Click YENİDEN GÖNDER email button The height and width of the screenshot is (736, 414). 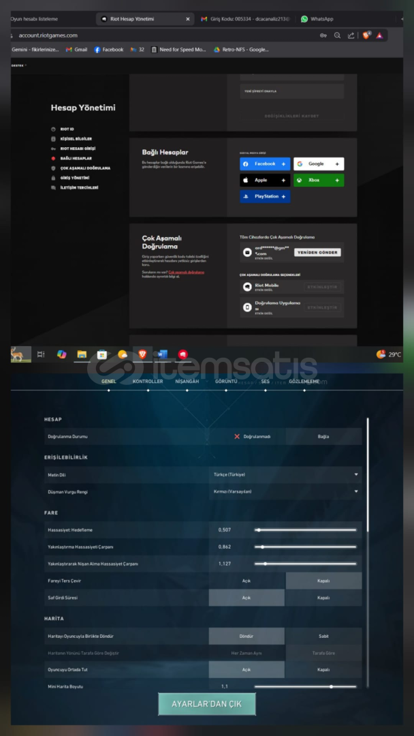(317, 253)
